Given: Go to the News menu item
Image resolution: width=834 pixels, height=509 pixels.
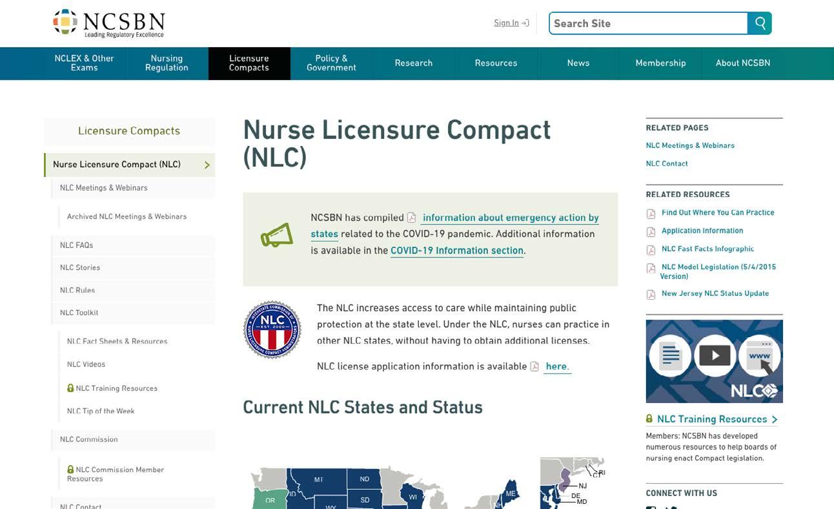Looking at the screenshot, I should pyautogui.click(x=578, y=63).
